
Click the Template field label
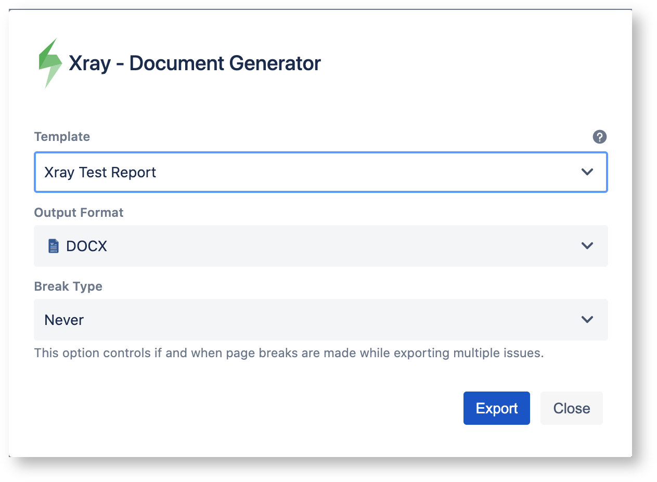coord(62,137)
